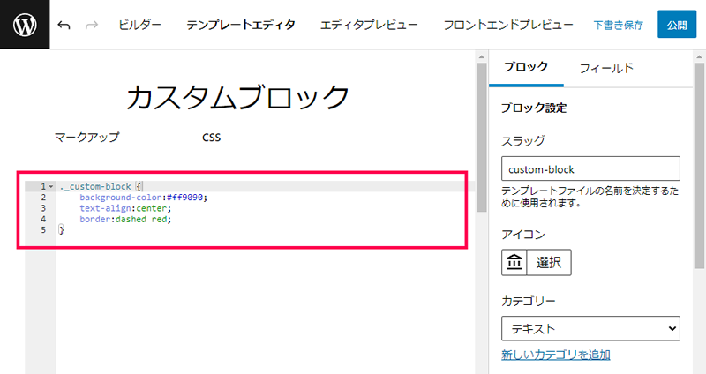This screenshot has height=374, width=706.
Task: Undo the last change
Action: [64, 26]
